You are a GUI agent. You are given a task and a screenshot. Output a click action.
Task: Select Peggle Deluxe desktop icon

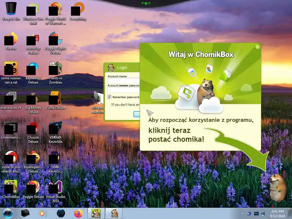[x=33, y=189]
